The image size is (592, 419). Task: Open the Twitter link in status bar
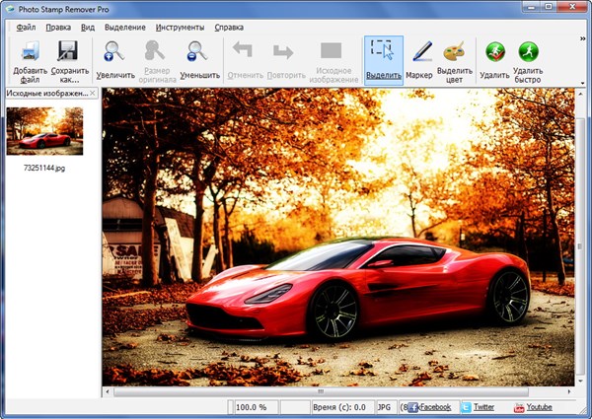coord(482,407)
